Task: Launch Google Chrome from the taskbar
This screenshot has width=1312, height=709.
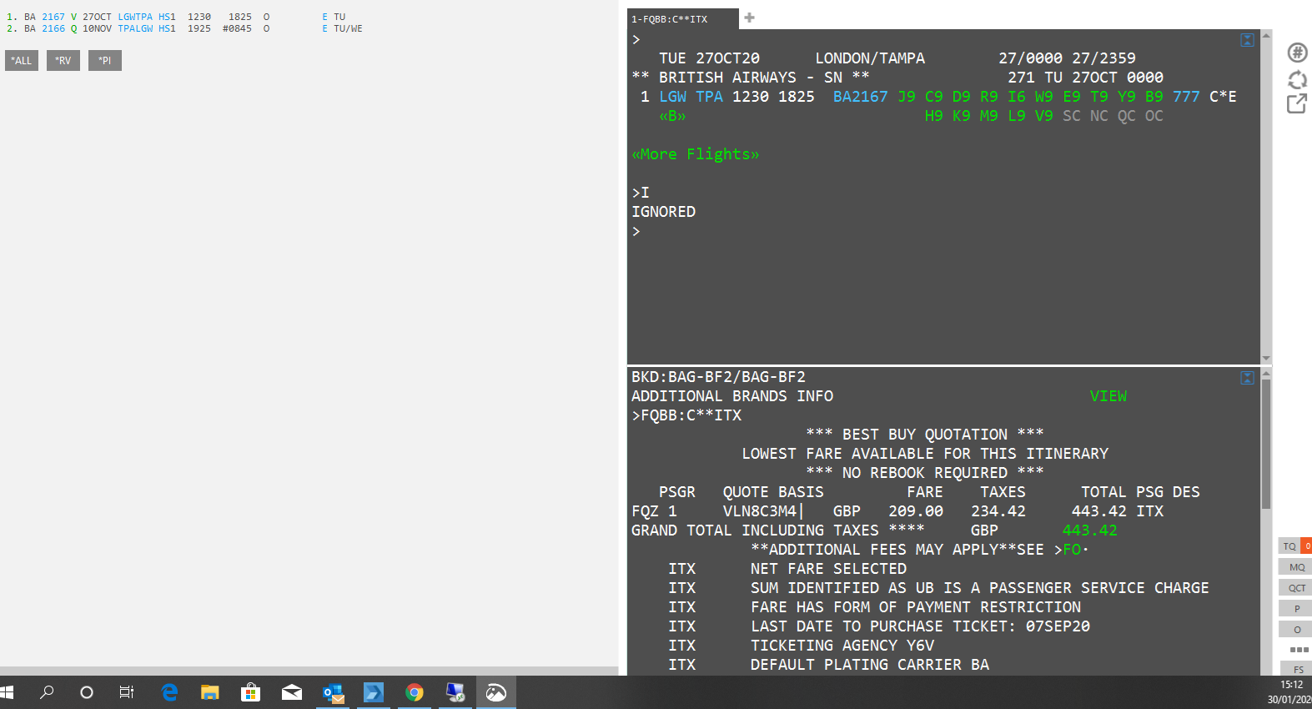Action: coord(415,692)
